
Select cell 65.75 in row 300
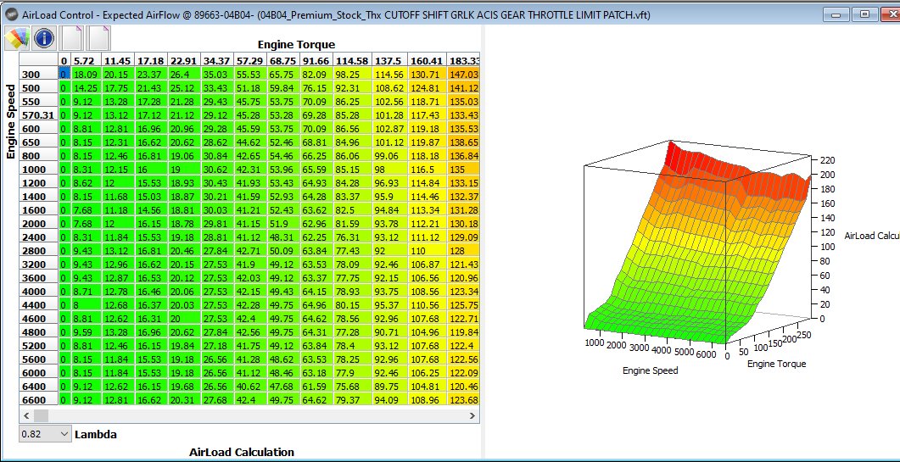pyautogui.click(x=282, y=74)
